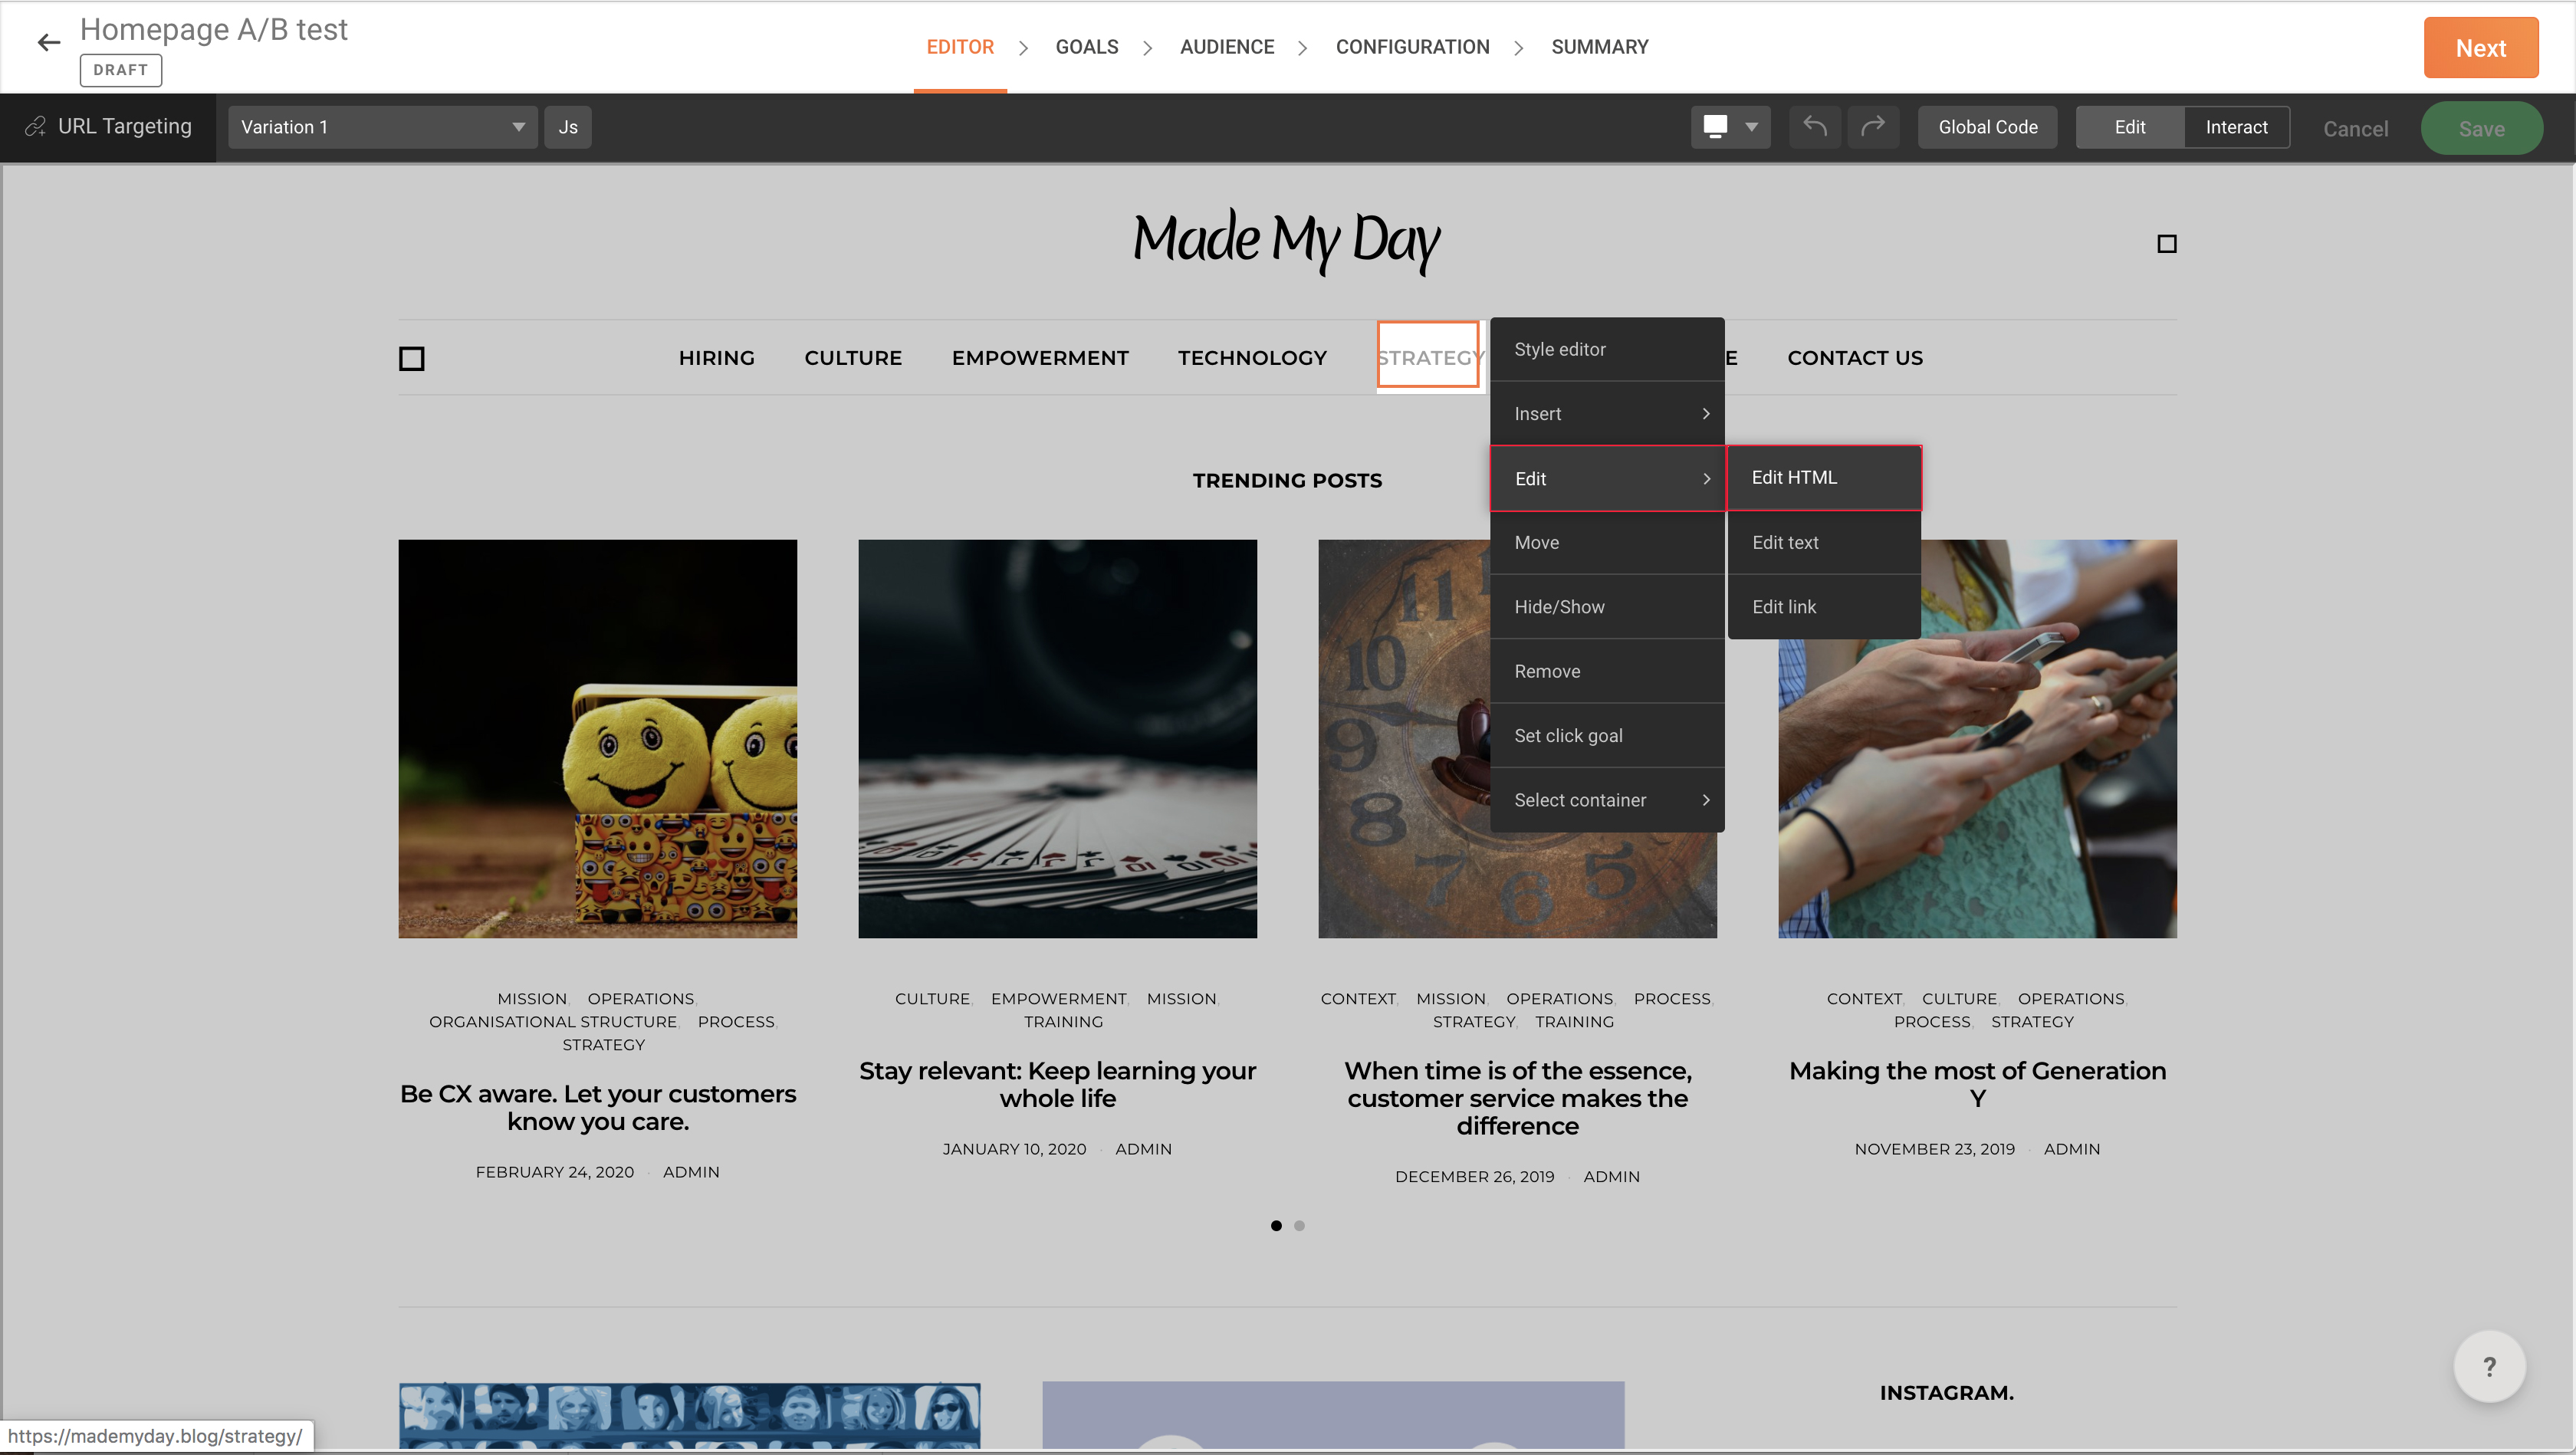Viewport: 2576px width, 1455px height.
Task: Click the help question mark button
Action: point(2489,1366)
